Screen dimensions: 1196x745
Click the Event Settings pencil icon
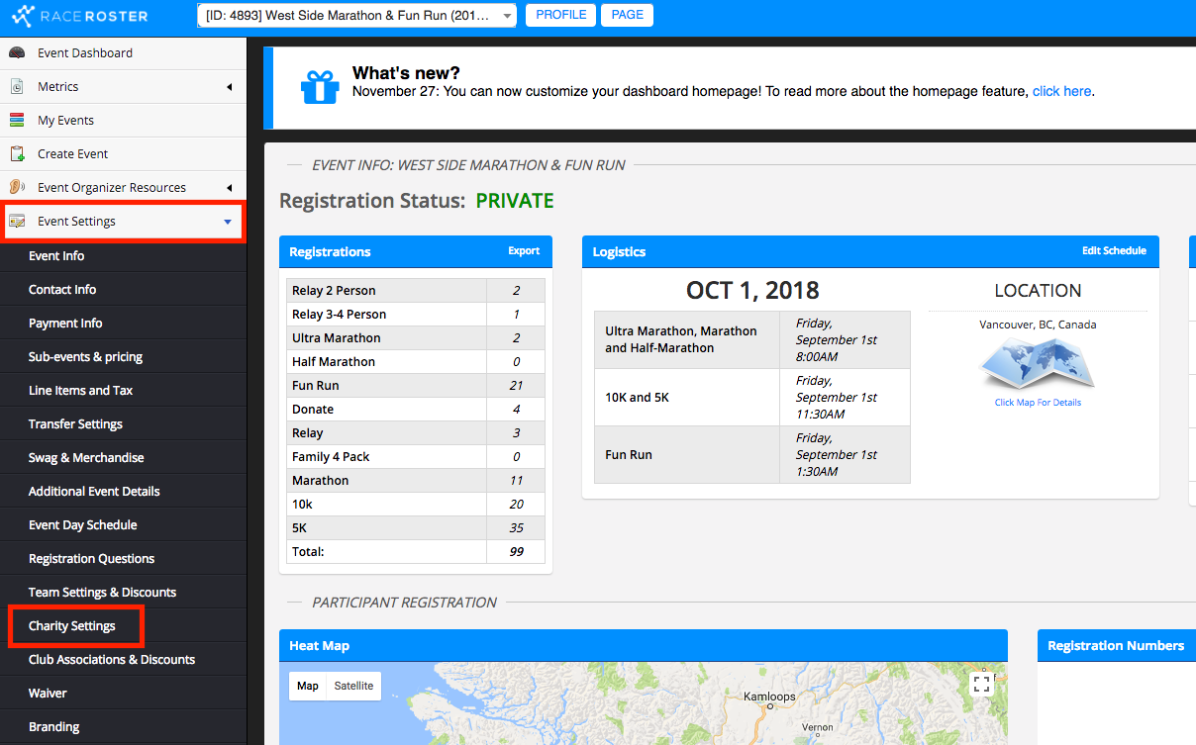point(17,221)
